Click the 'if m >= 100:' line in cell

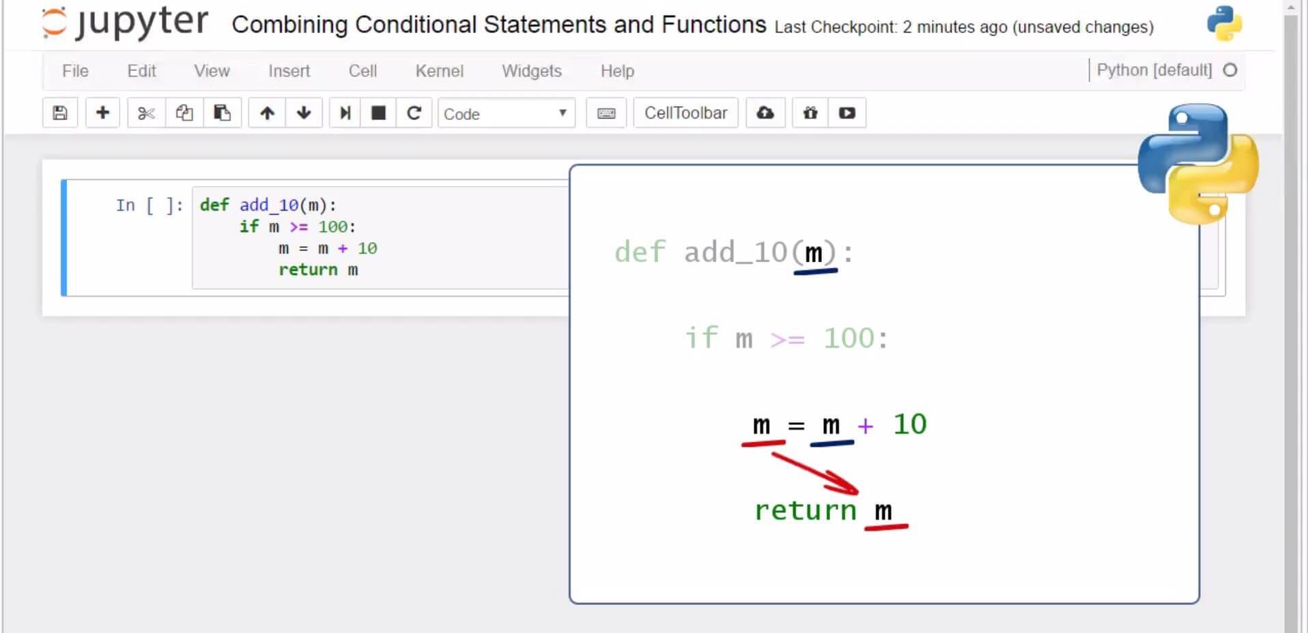(298, 226)
